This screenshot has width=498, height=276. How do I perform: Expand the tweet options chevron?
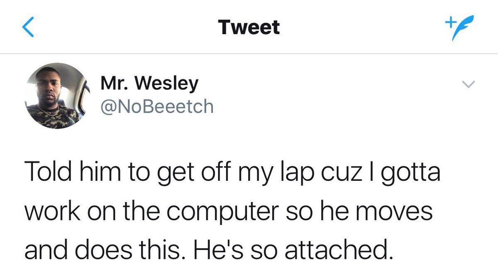coord(468,85)
